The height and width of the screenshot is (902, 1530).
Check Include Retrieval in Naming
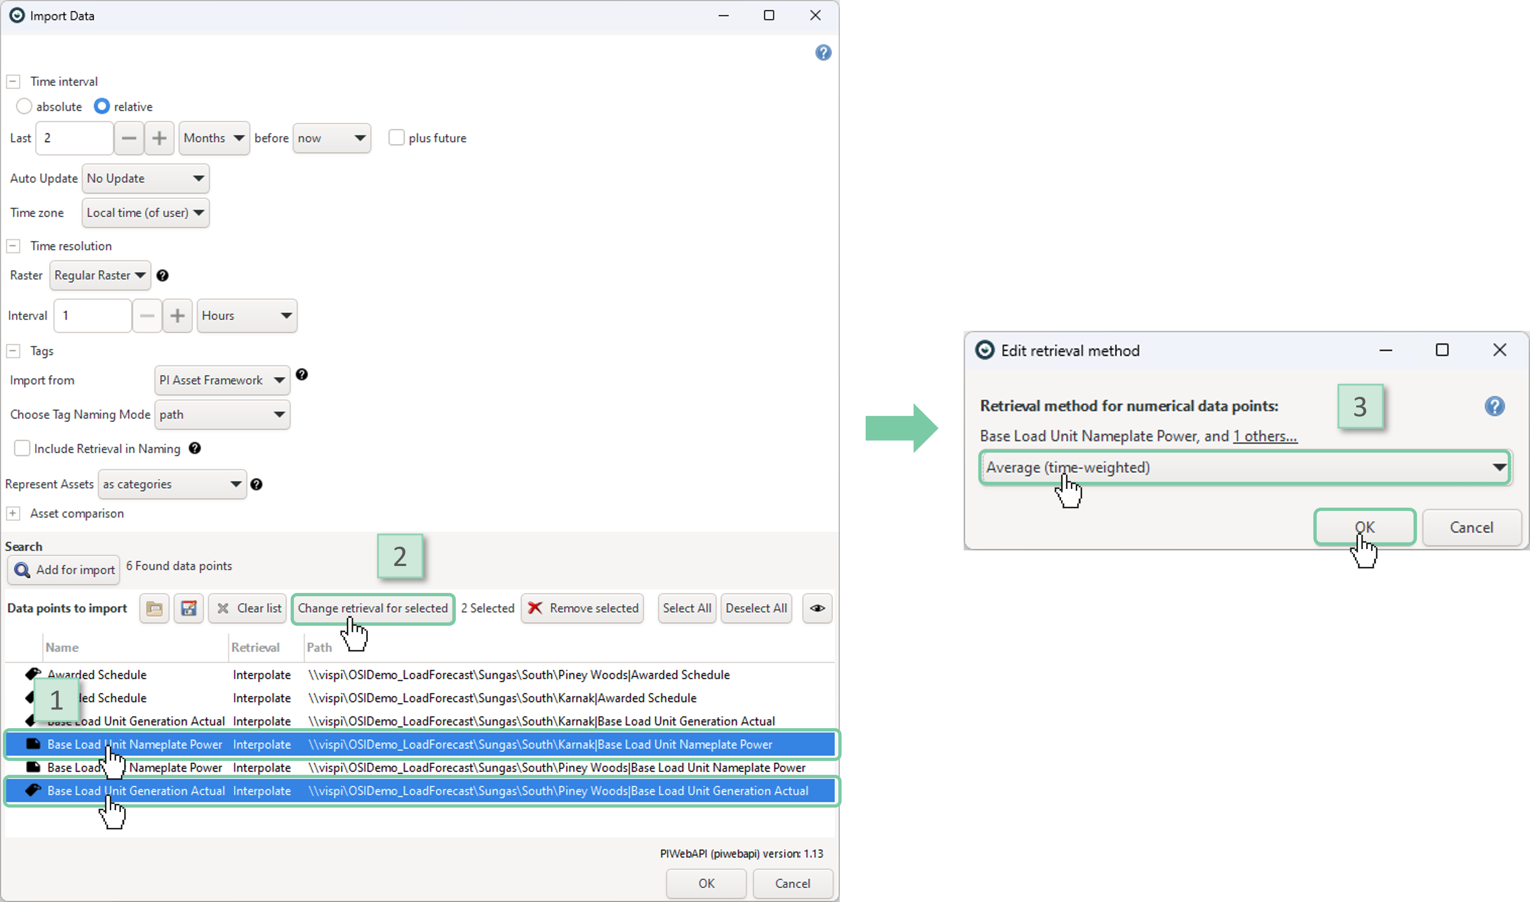coord(22,449)
